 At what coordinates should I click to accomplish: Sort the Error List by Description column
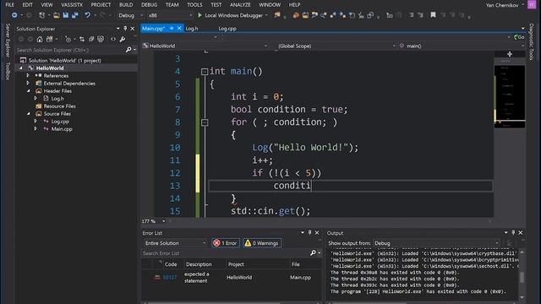click(199, 264)
